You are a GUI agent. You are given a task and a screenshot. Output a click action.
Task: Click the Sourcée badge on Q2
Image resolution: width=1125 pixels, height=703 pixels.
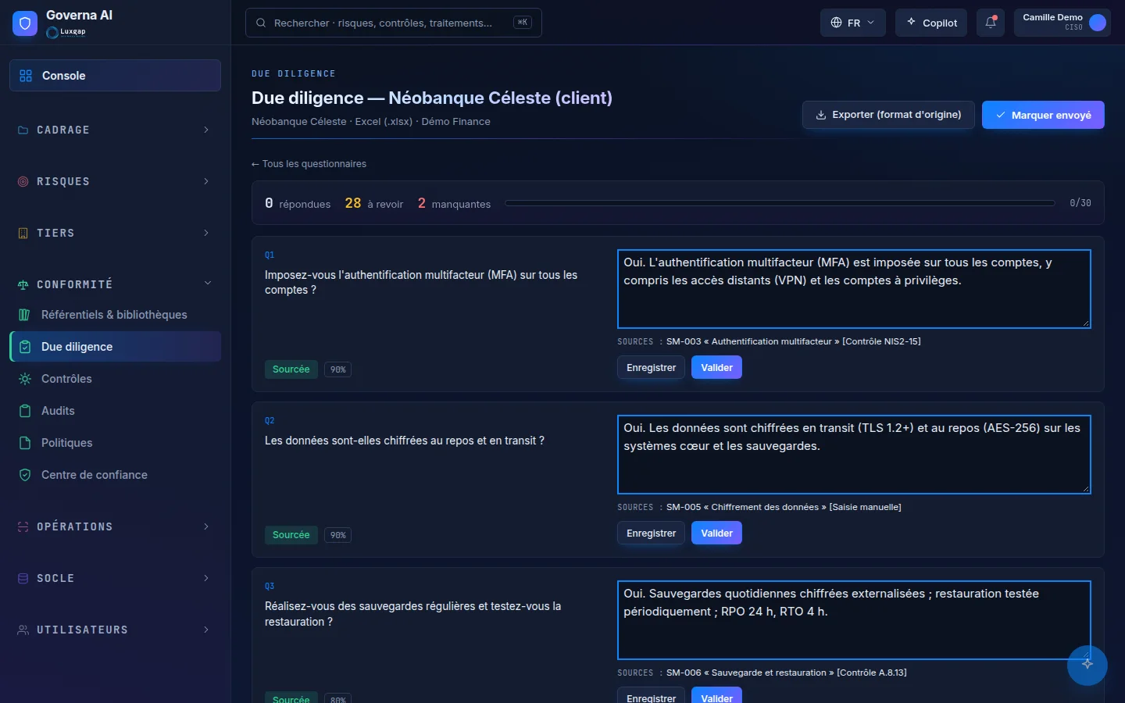[291, 535]
